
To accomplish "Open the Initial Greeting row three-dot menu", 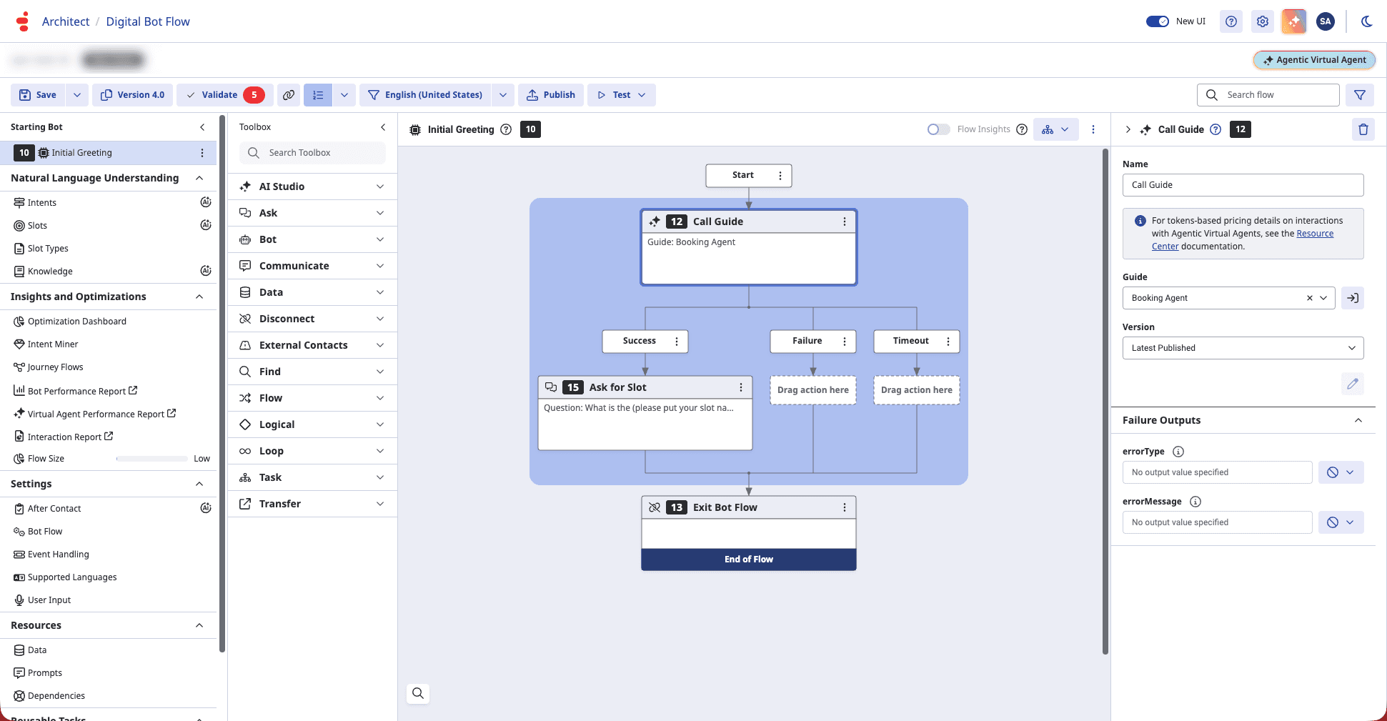I will [x=202, y=153].
